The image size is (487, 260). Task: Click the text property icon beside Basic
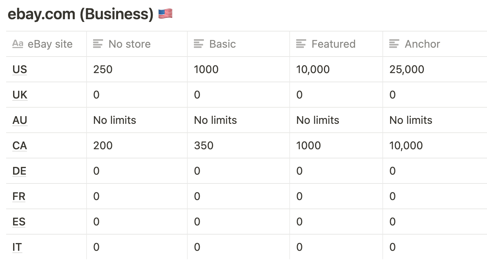199,44
